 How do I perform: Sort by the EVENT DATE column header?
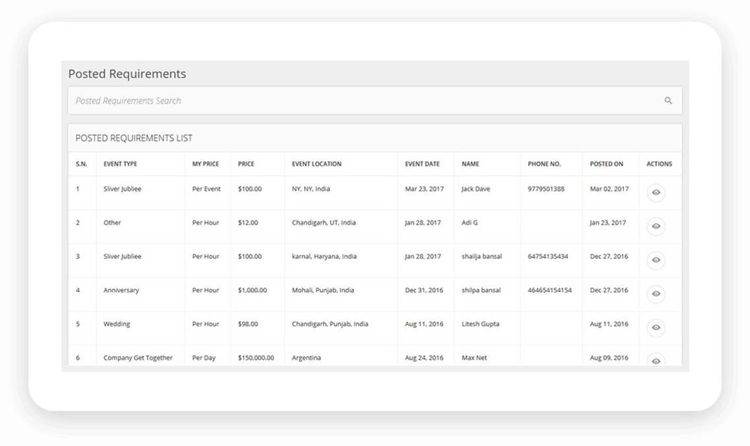pyautogui.click(x=423, y=164)
